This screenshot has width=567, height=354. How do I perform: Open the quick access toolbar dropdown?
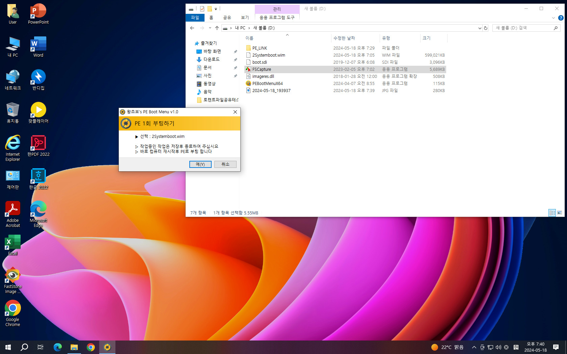216,9
